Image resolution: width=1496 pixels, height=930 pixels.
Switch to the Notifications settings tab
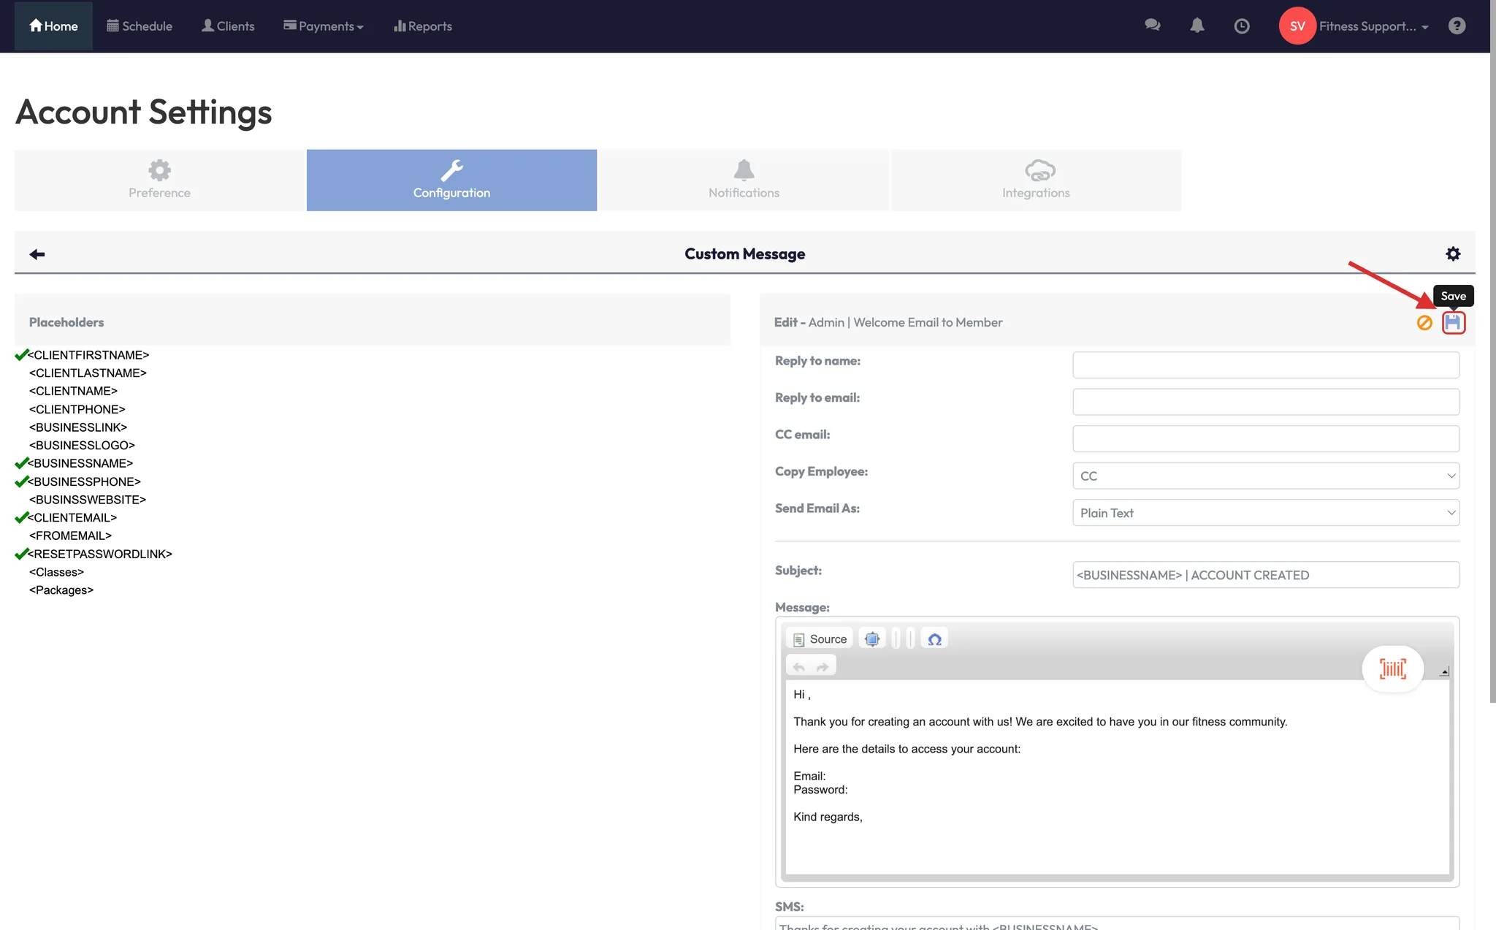tap(744, 180)
